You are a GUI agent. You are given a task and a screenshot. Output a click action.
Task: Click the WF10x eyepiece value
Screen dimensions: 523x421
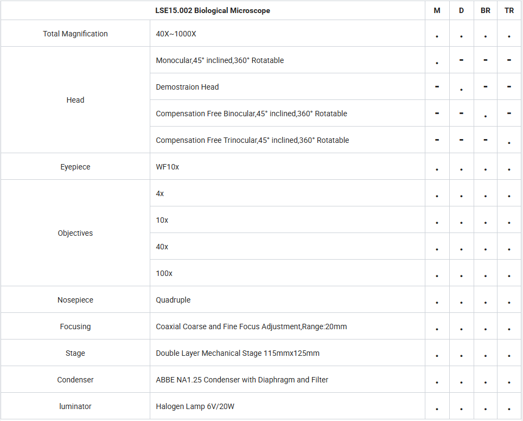pos(168,167)
